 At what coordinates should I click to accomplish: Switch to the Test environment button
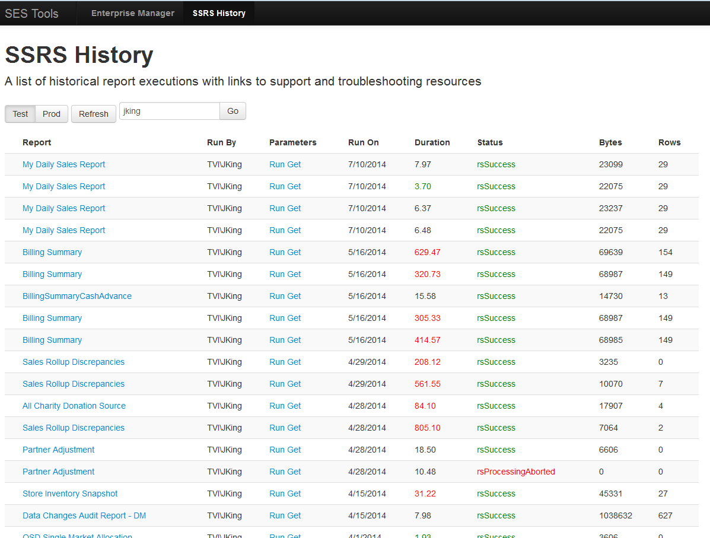(x=20, y=114)
